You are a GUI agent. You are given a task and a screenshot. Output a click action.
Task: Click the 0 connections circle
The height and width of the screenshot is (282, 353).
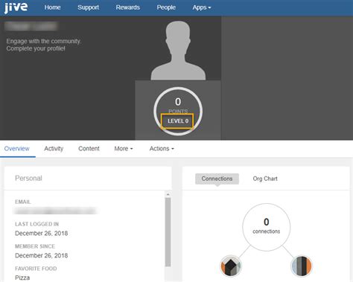(267, 227)
